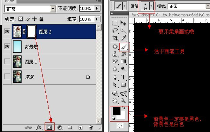Select the Magic Wand tool

pos(123,31)
